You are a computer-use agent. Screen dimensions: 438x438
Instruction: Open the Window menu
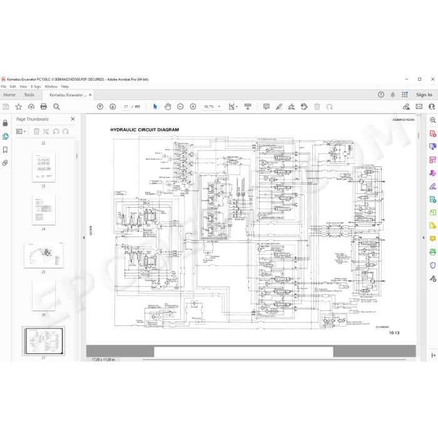click(51, 86)
